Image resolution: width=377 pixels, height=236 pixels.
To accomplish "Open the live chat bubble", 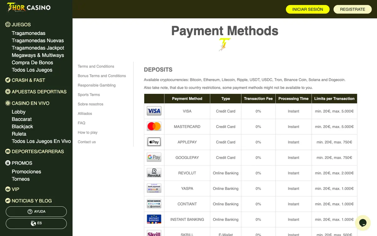I will [363, 223].
